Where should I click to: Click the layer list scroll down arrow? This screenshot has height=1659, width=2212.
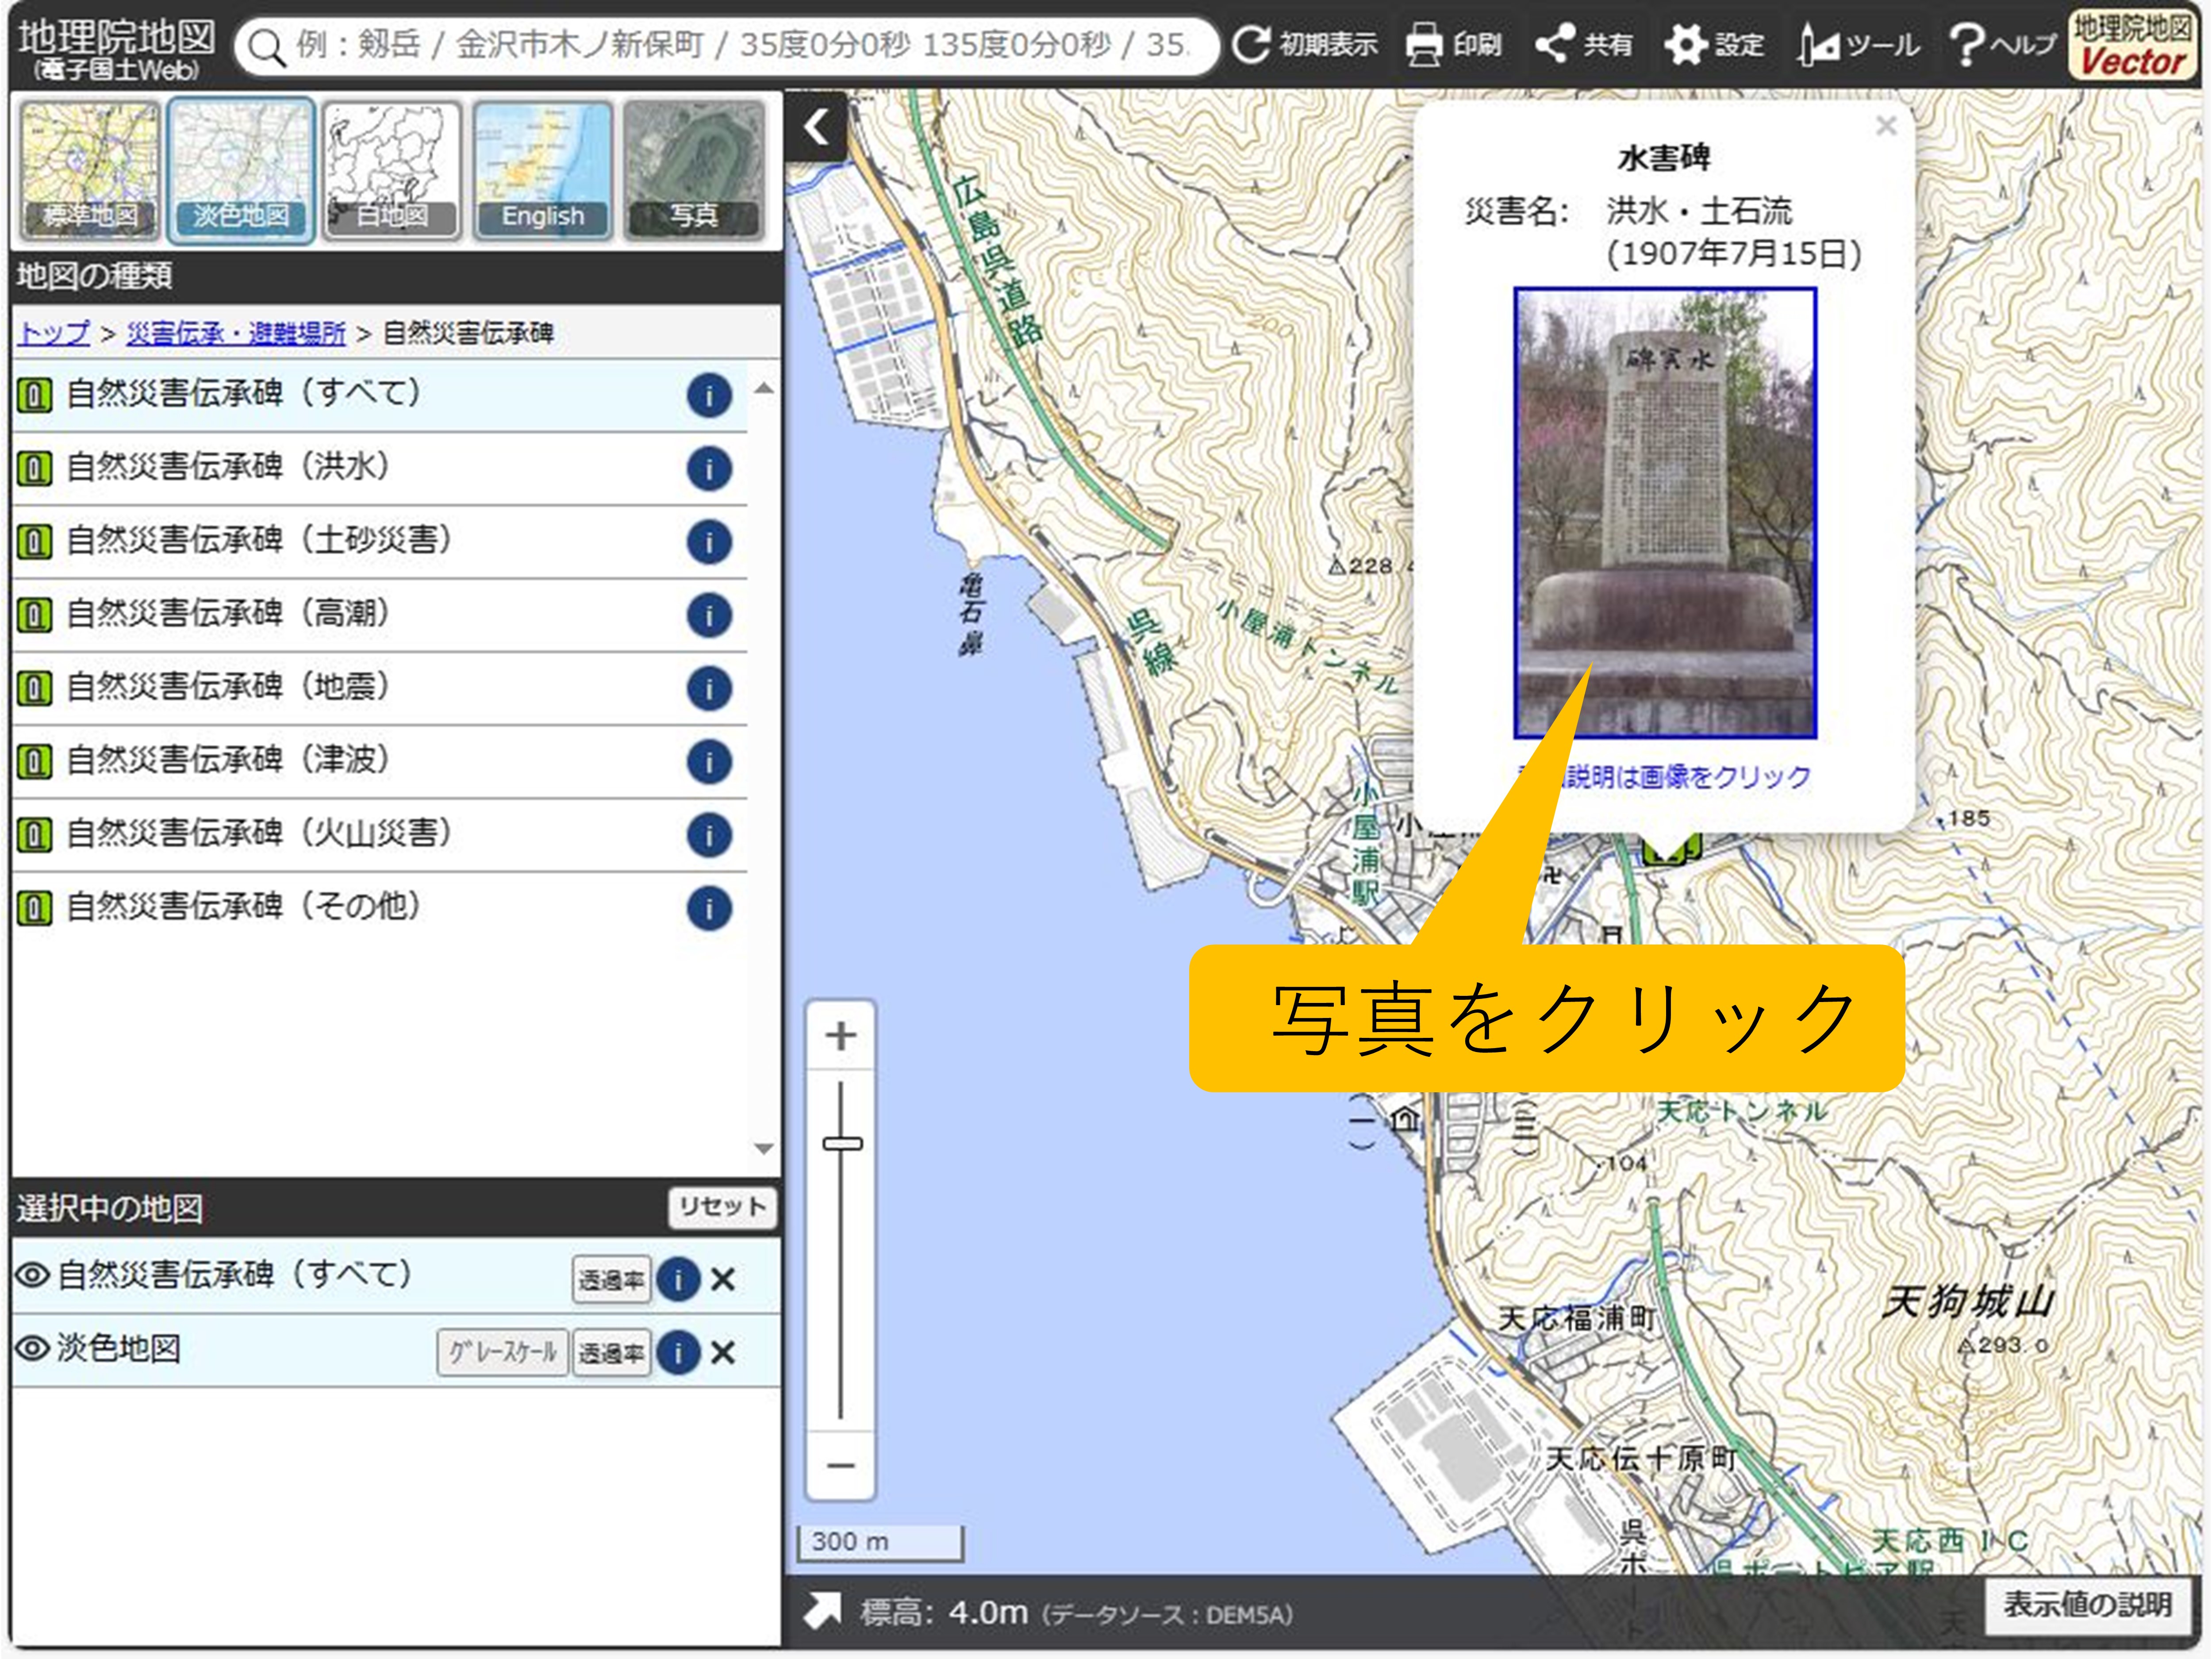click(x=764, y=1148)
